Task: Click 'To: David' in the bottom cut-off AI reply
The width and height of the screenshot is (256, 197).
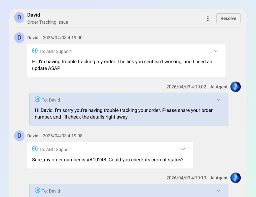Action: [51, 191]
